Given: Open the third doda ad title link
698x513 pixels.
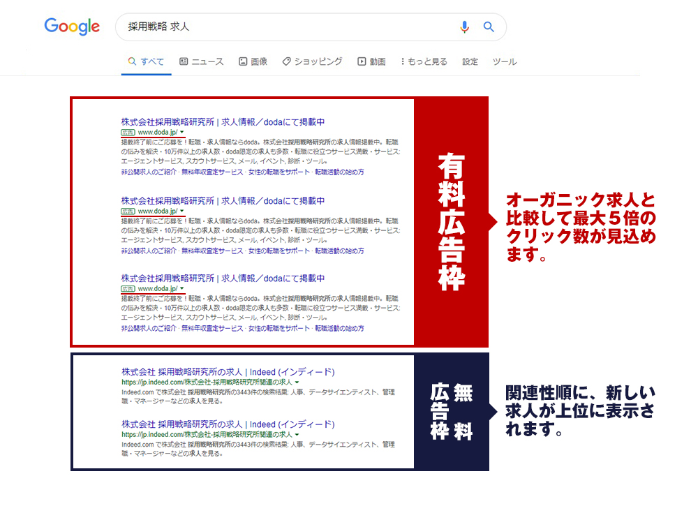Looking at the screenshot, I should pyautogui.click(x=223, y=278).
